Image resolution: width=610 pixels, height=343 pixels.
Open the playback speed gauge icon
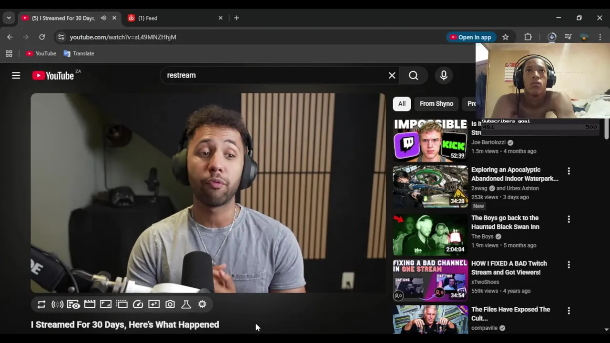(138, 304)
